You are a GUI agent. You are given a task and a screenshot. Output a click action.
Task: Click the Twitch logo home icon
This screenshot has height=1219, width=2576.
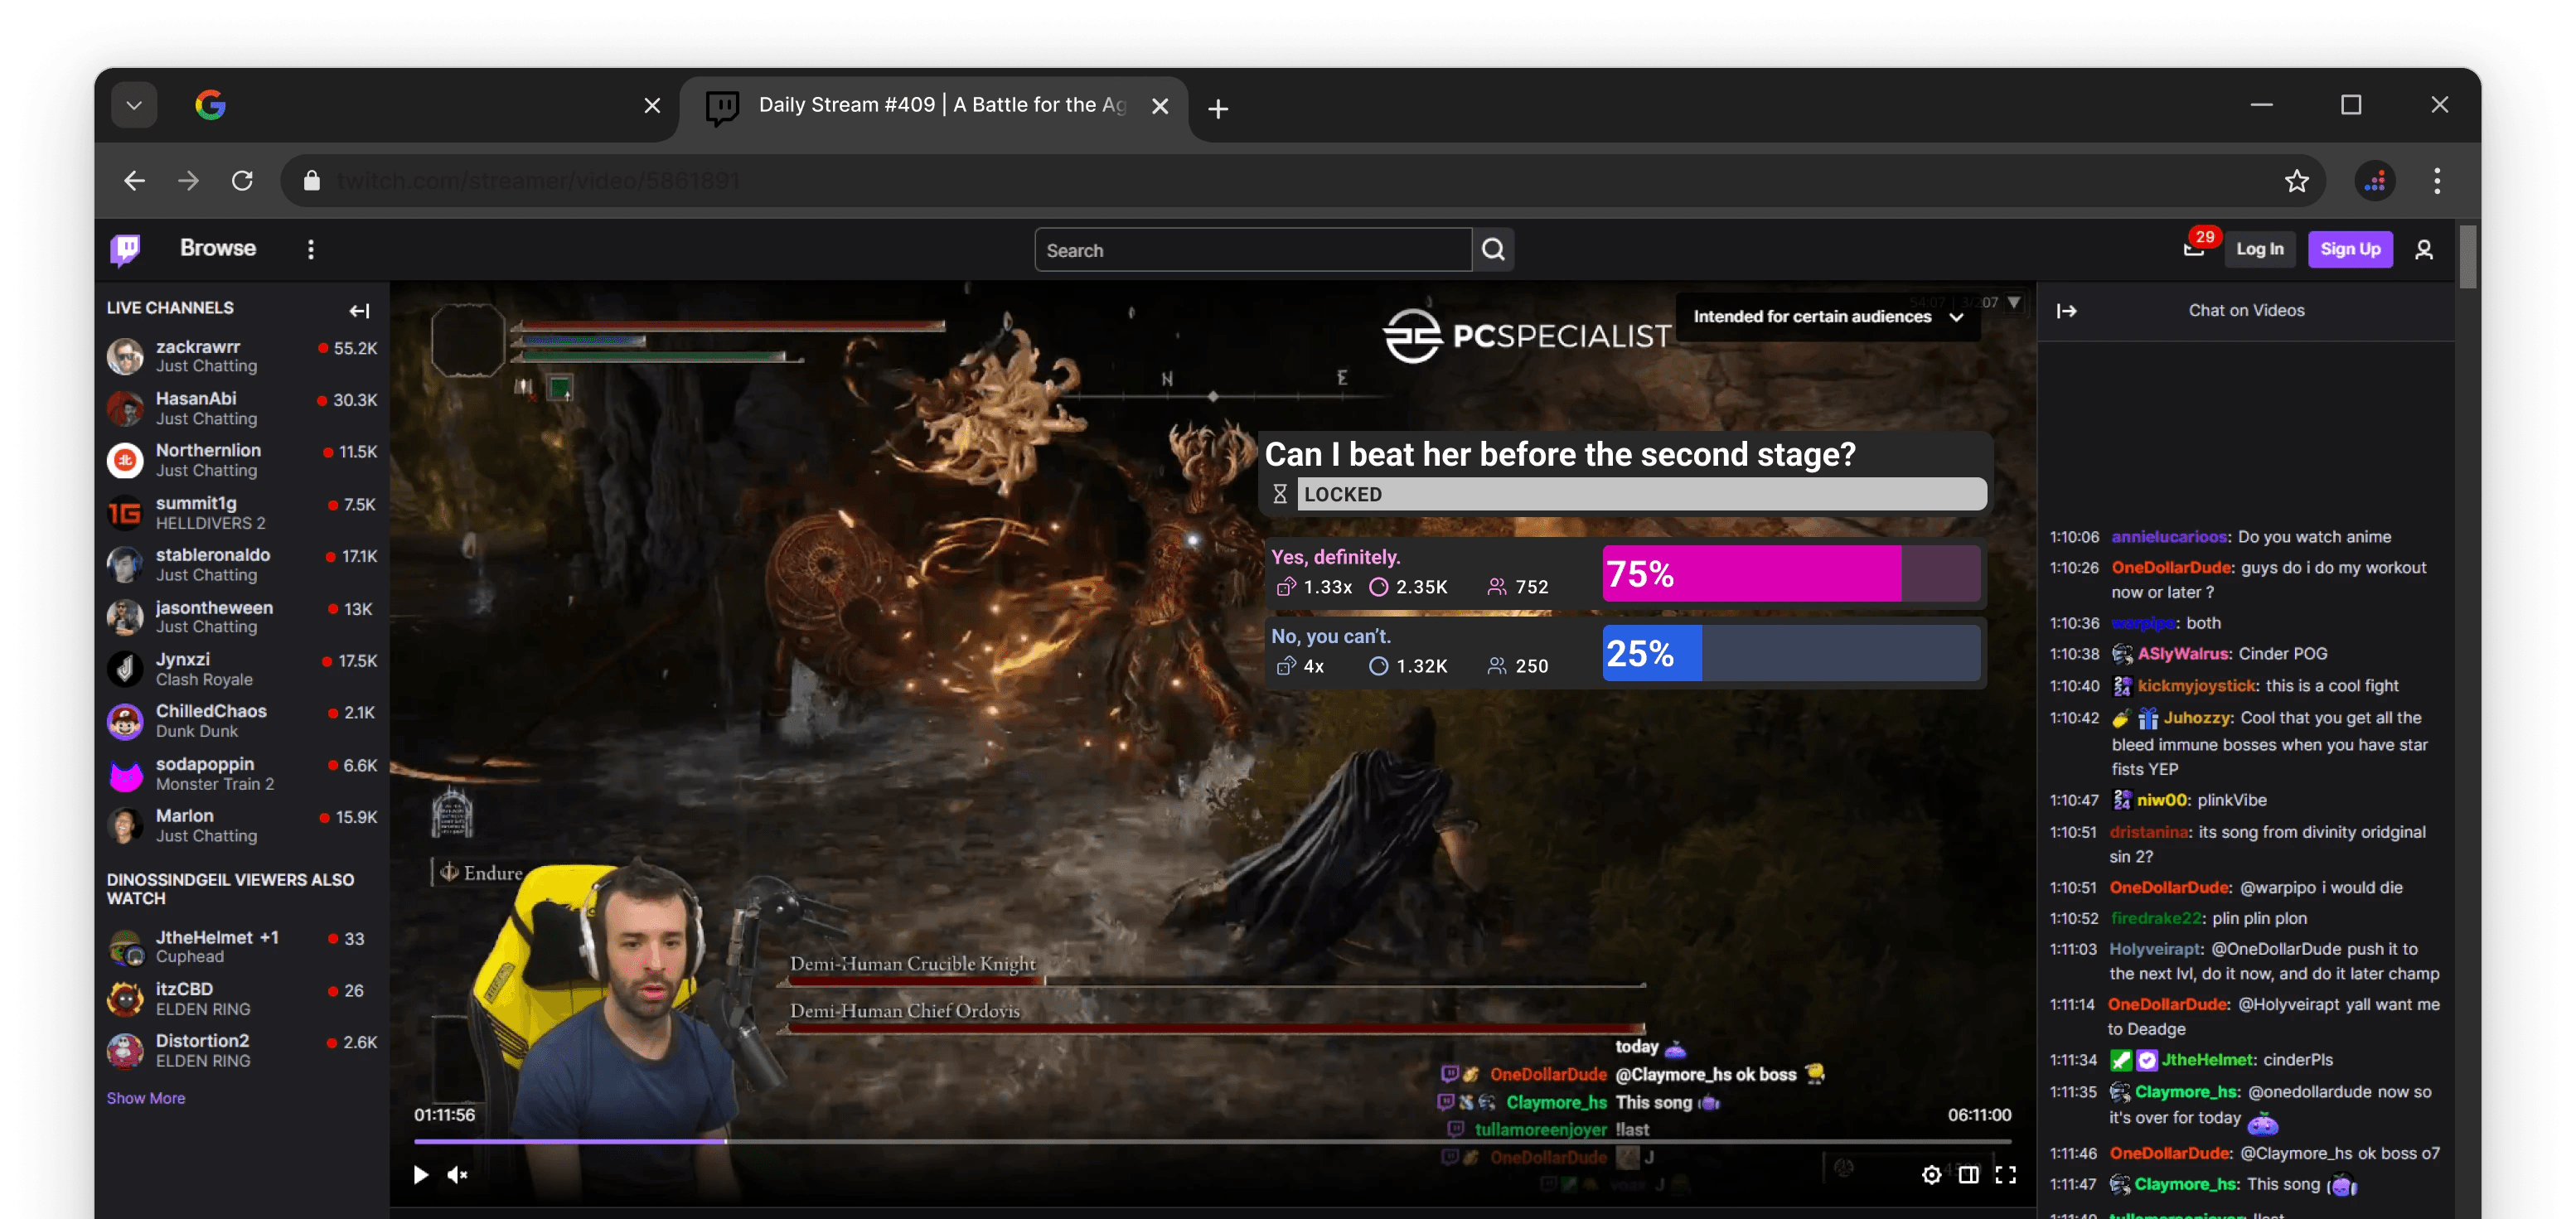[x=125, y=249]
